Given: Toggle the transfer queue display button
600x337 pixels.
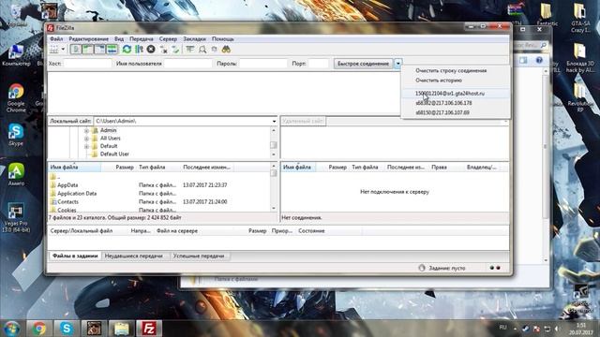Looking at the screenshot, I should point(112,50).
